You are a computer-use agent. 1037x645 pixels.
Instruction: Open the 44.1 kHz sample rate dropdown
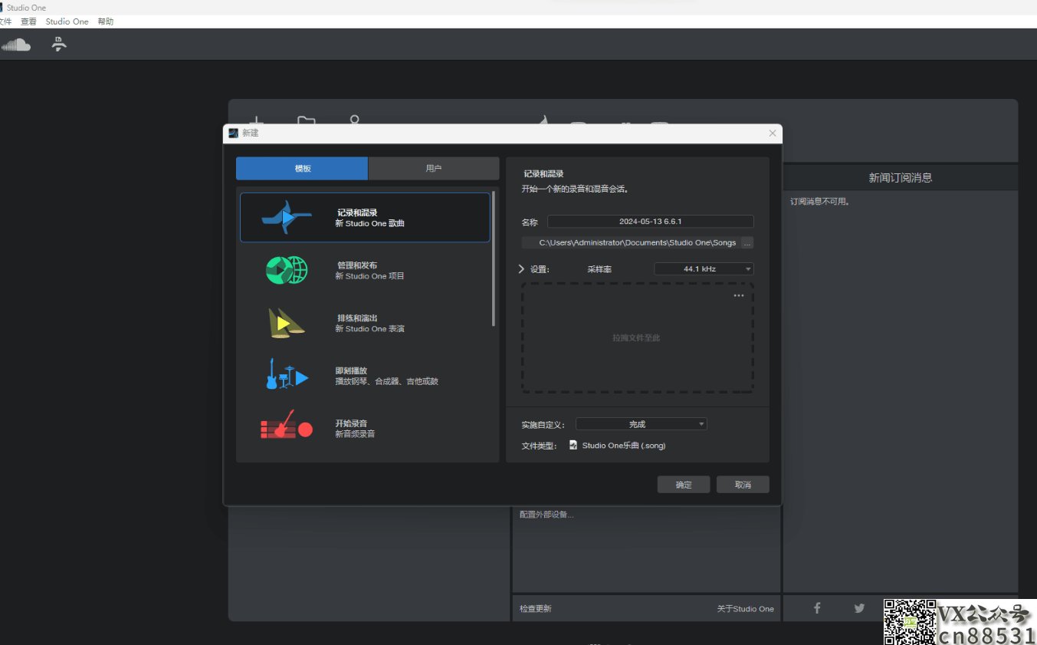[x=704, y=269]
